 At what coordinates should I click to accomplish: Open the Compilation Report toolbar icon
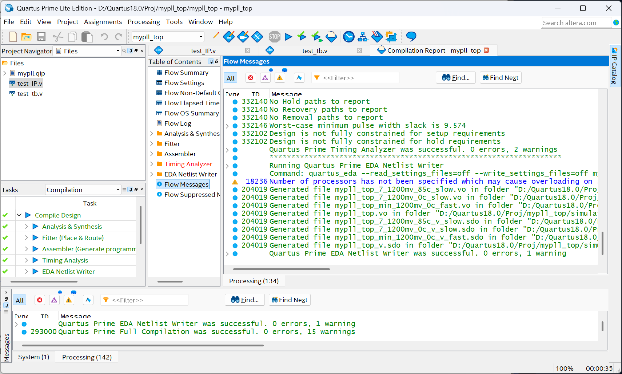click(331, 36)
